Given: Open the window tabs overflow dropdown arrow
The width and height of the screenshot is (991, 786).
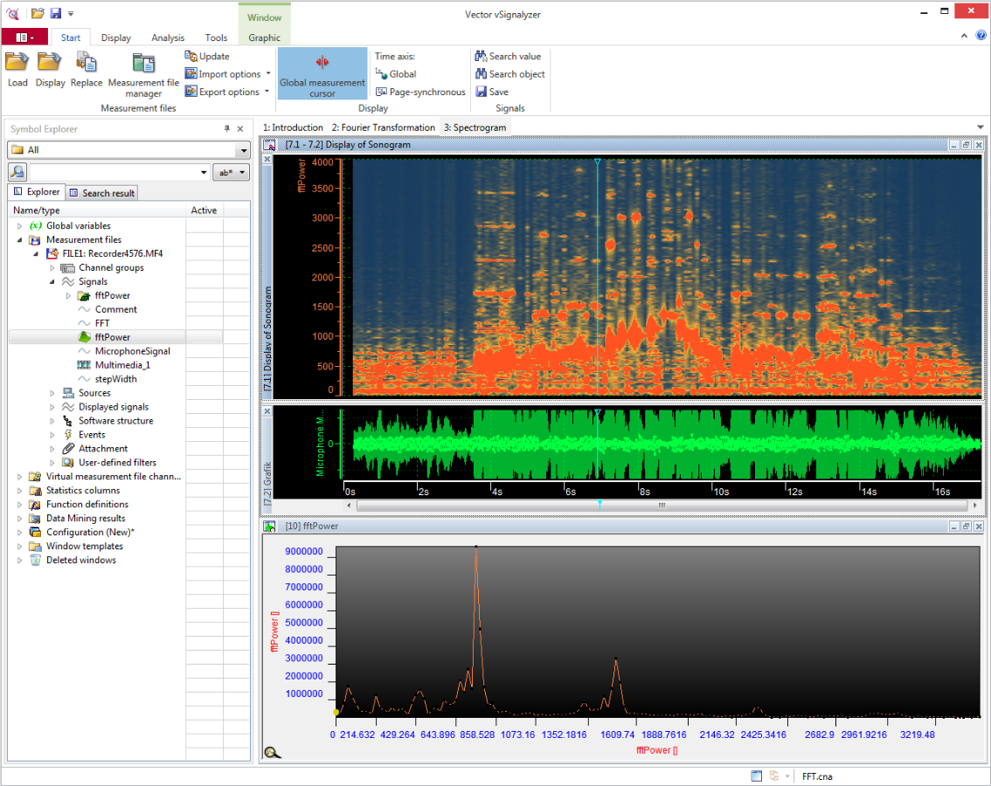Looking at the screenshot, I should click(x=981, y=128).
